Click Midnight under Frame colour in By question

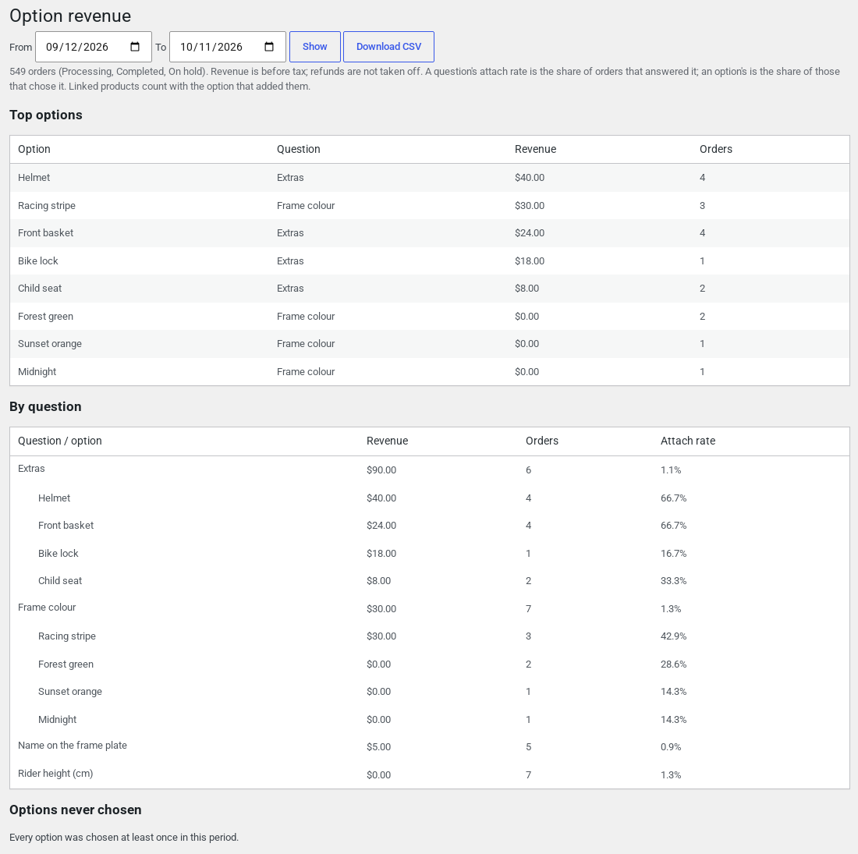click(x=57, y=719)
